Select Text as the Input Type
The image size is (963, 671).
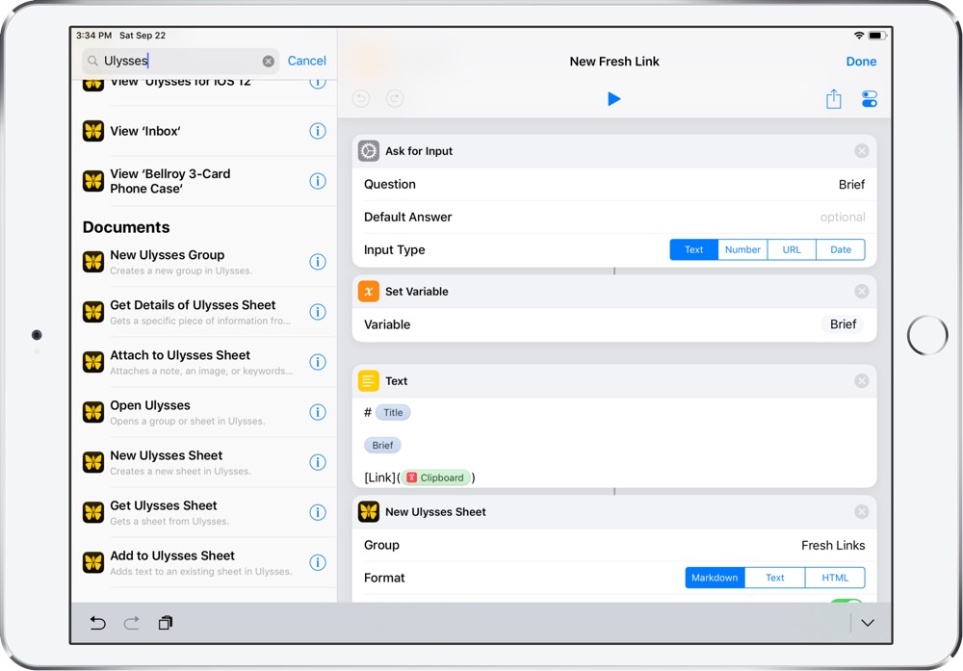click(694, 250)
